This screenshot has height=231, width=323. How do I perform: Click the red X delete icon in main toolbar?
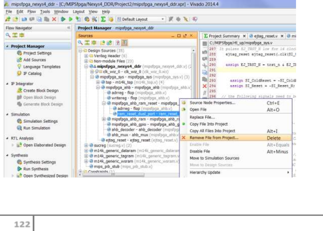[55, 20]
